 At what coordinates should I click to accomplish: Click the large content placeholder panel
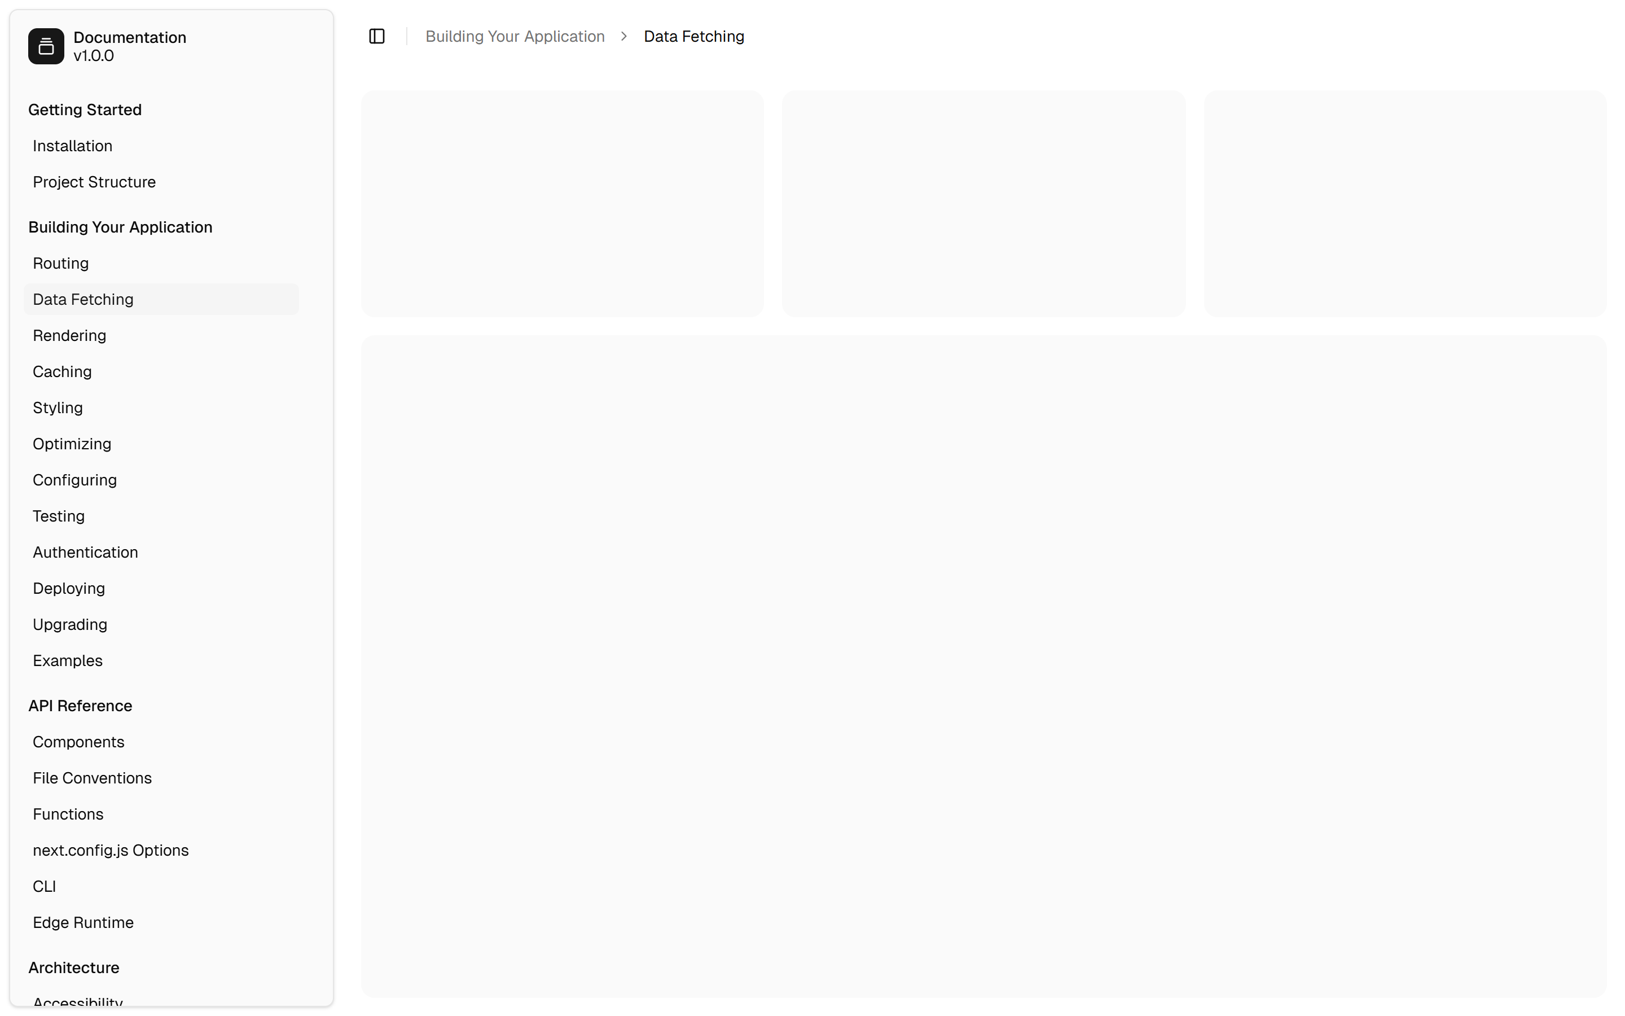pyautogui.click(x=983, y=666)
